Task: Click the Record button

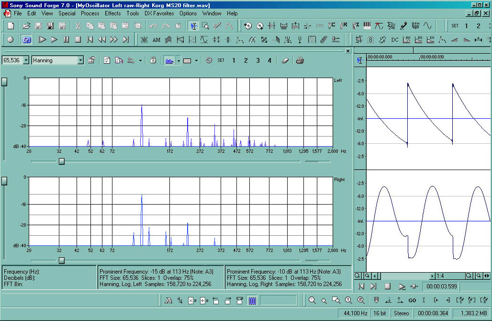Action: 11,40
